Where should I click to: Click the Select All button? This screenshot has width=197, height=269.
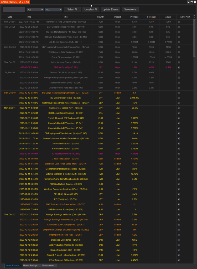[x=72, y=9]
